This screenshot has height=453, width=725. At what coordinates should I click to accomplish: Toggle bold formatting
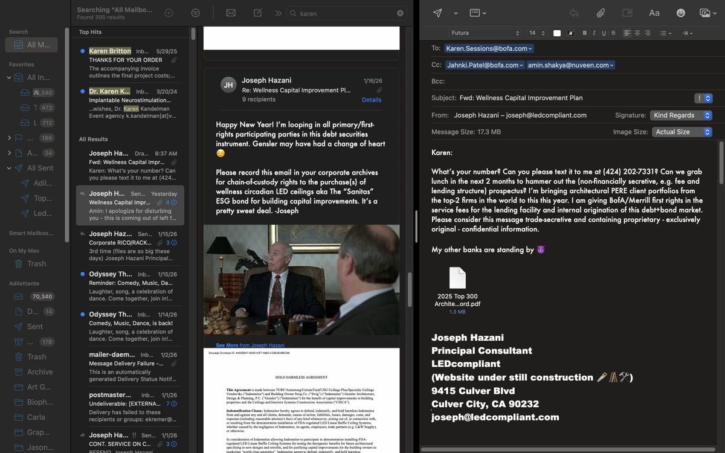(585, 33)
